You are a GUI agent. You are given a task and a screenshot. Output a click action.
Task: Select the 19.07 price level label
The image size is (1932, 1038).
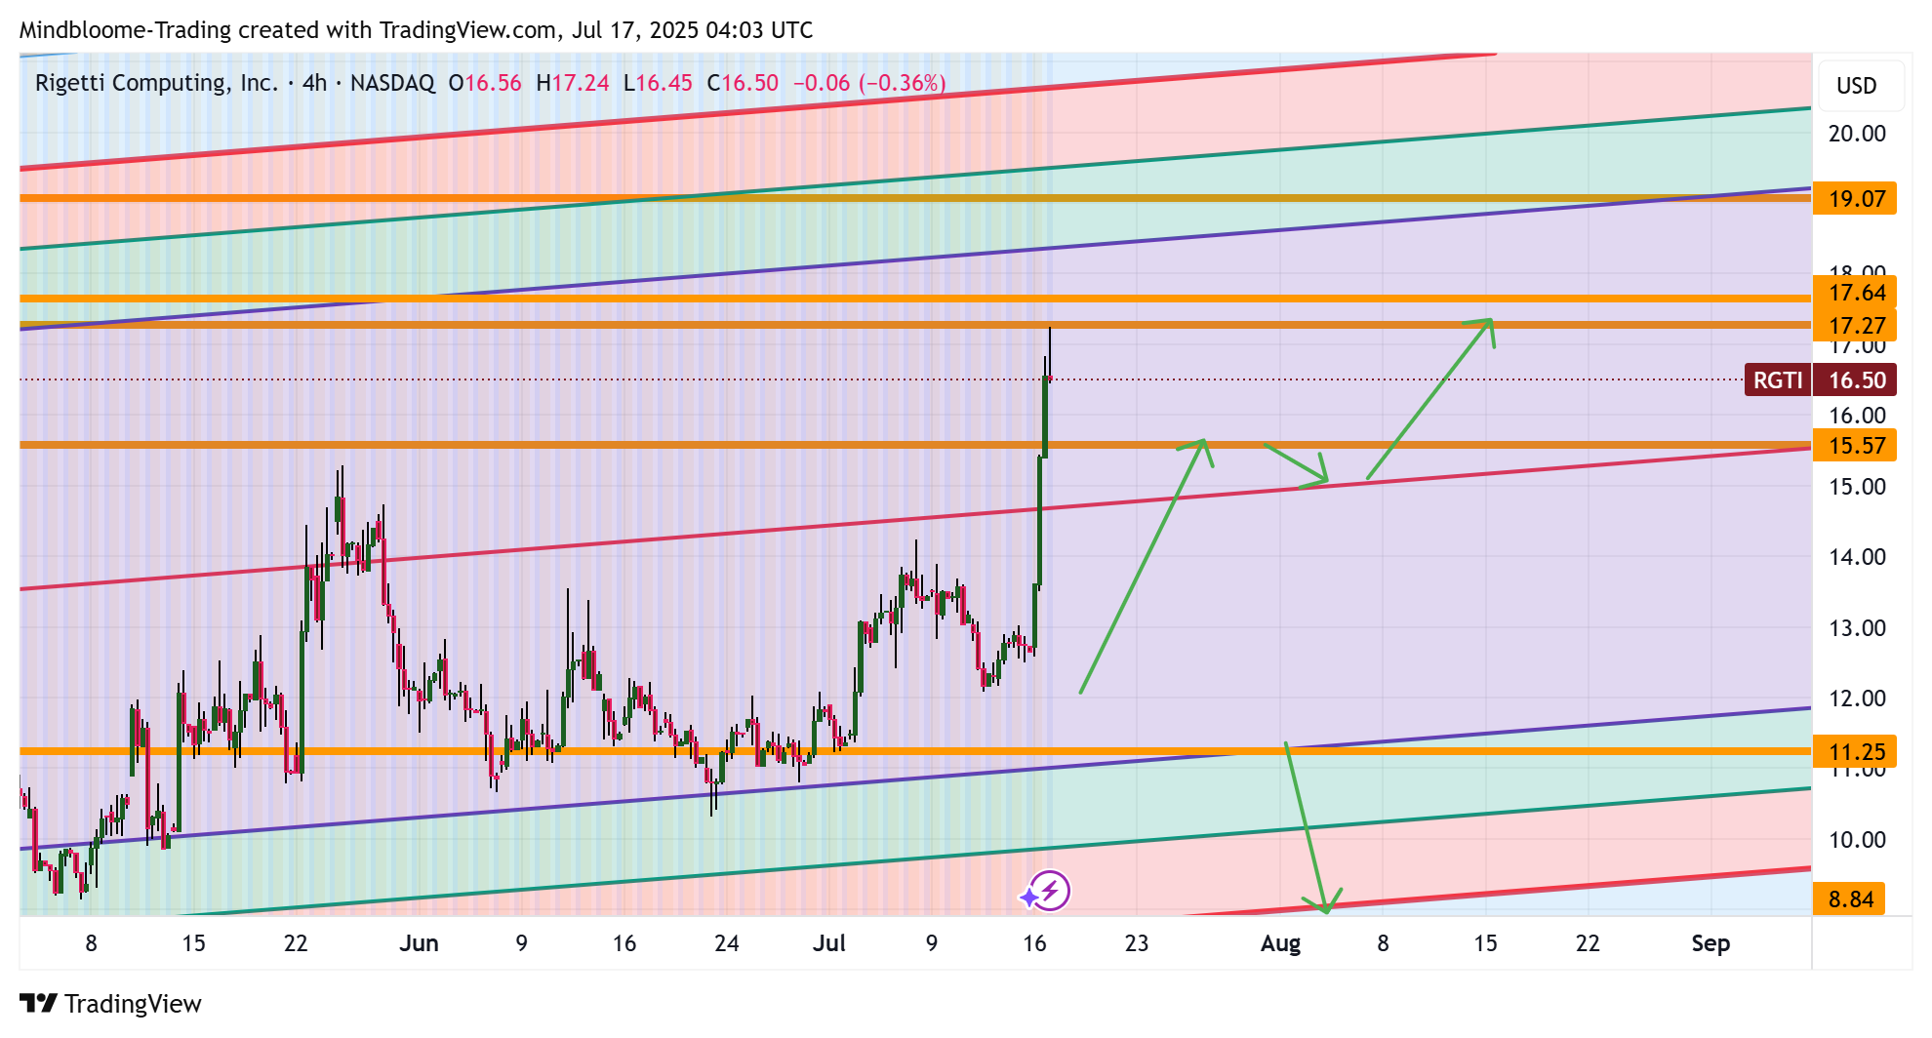point(1855,199)
